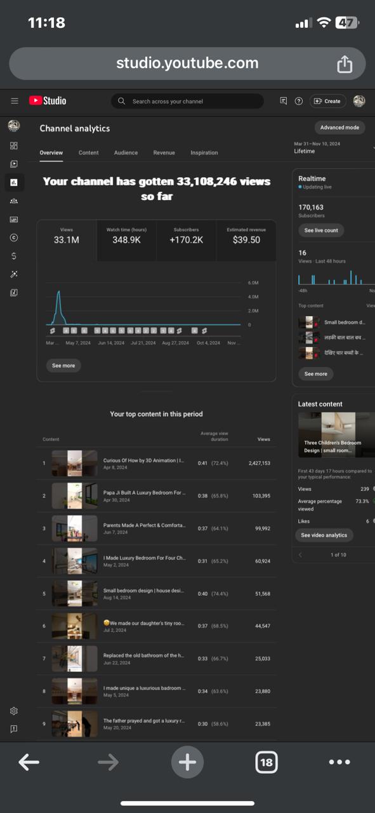This screenshot has height=813, width=375.
Task: Open a new browser tab with plus
Action: (187, 762)
